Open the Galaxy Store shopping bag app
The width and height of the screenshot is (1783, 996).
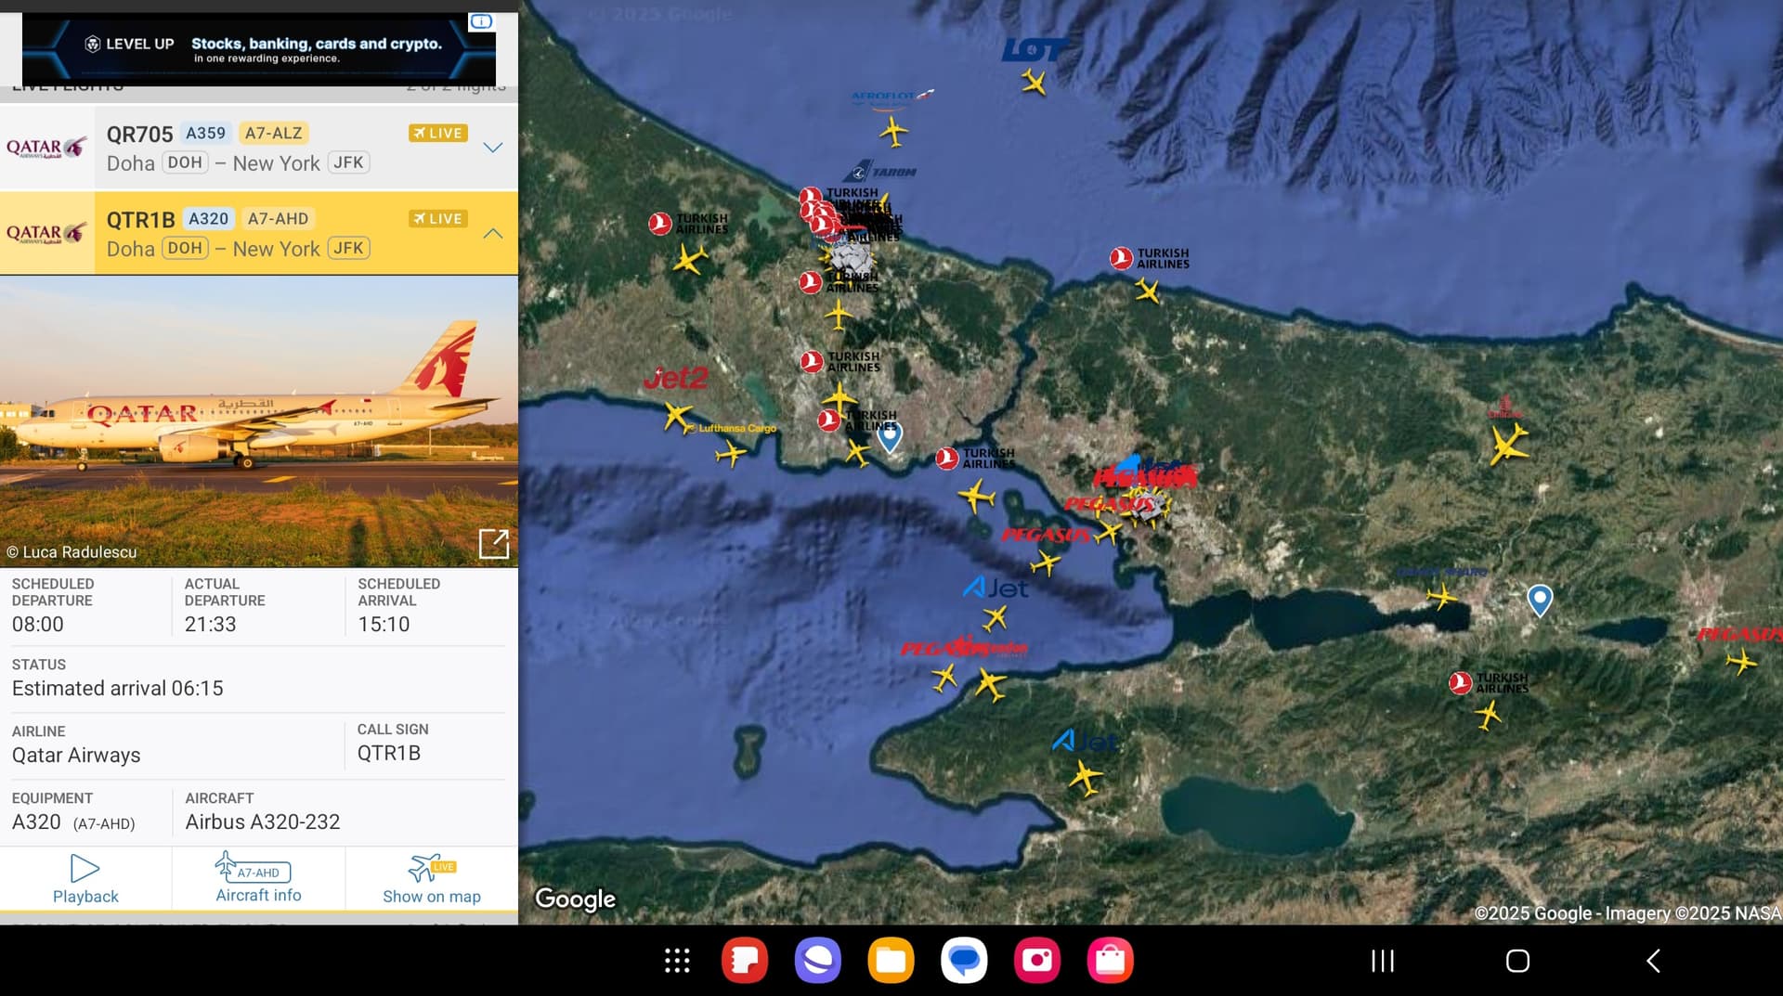pyautogui.click(x=1111, y=960)
